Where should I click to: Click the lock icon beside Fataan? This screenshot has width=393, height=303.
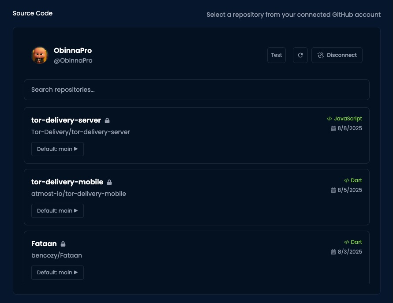click(x=63, y=244)
